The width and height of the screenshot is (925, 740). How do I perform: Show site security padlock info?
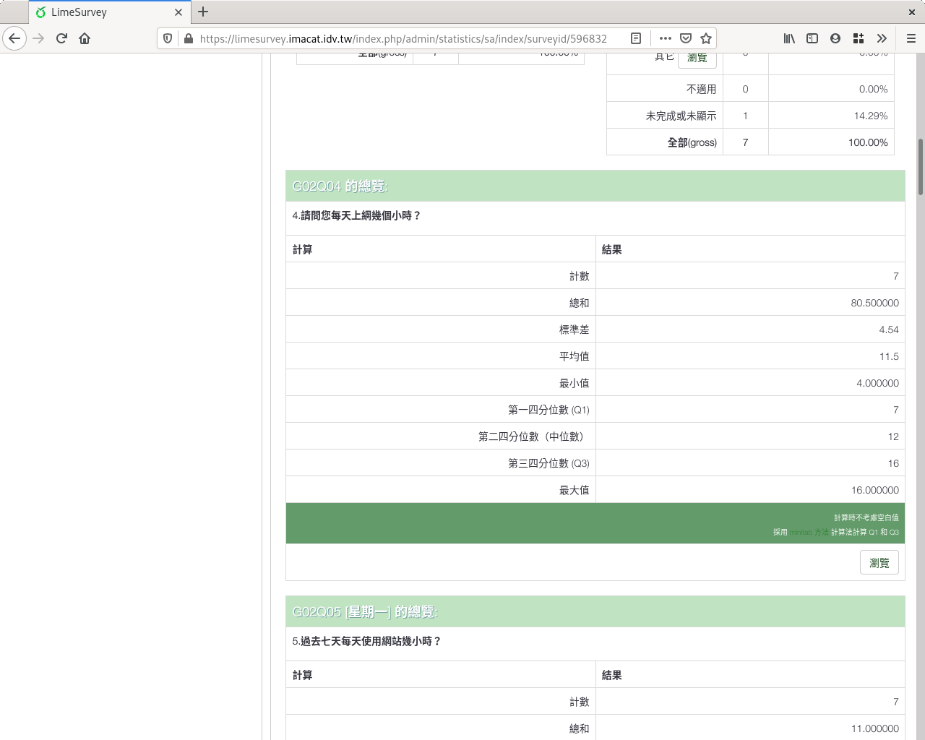click(x=189, y=38)
